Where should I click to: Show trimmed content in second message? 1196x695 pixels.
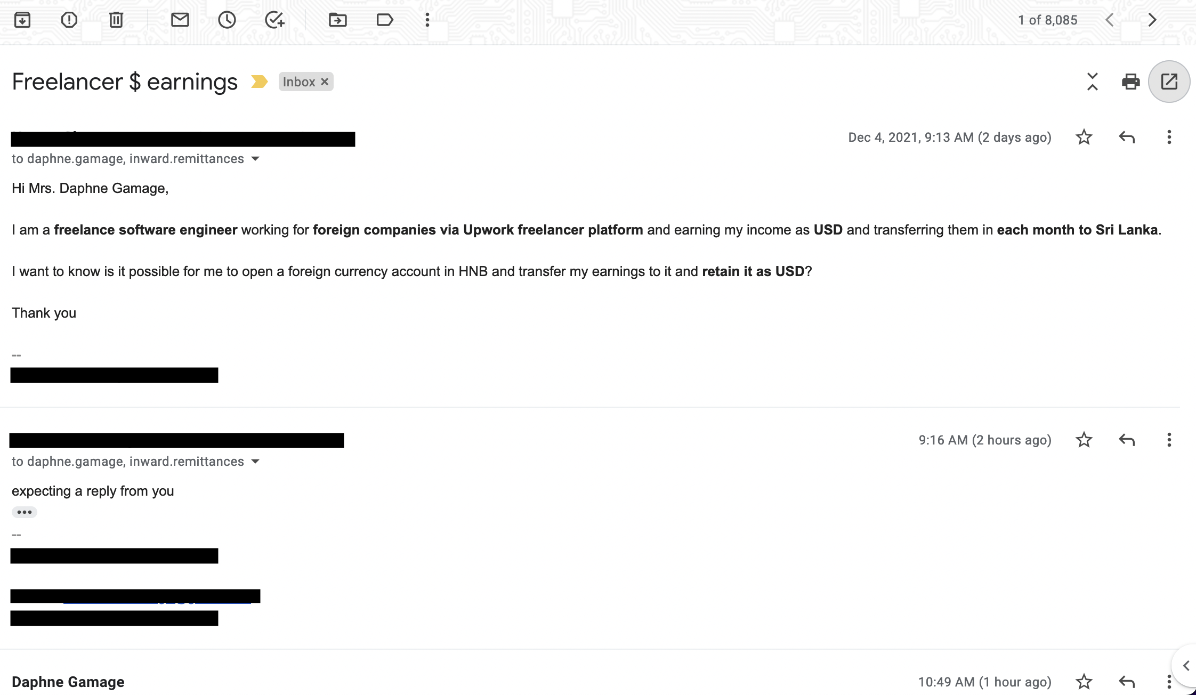point(25,512)
